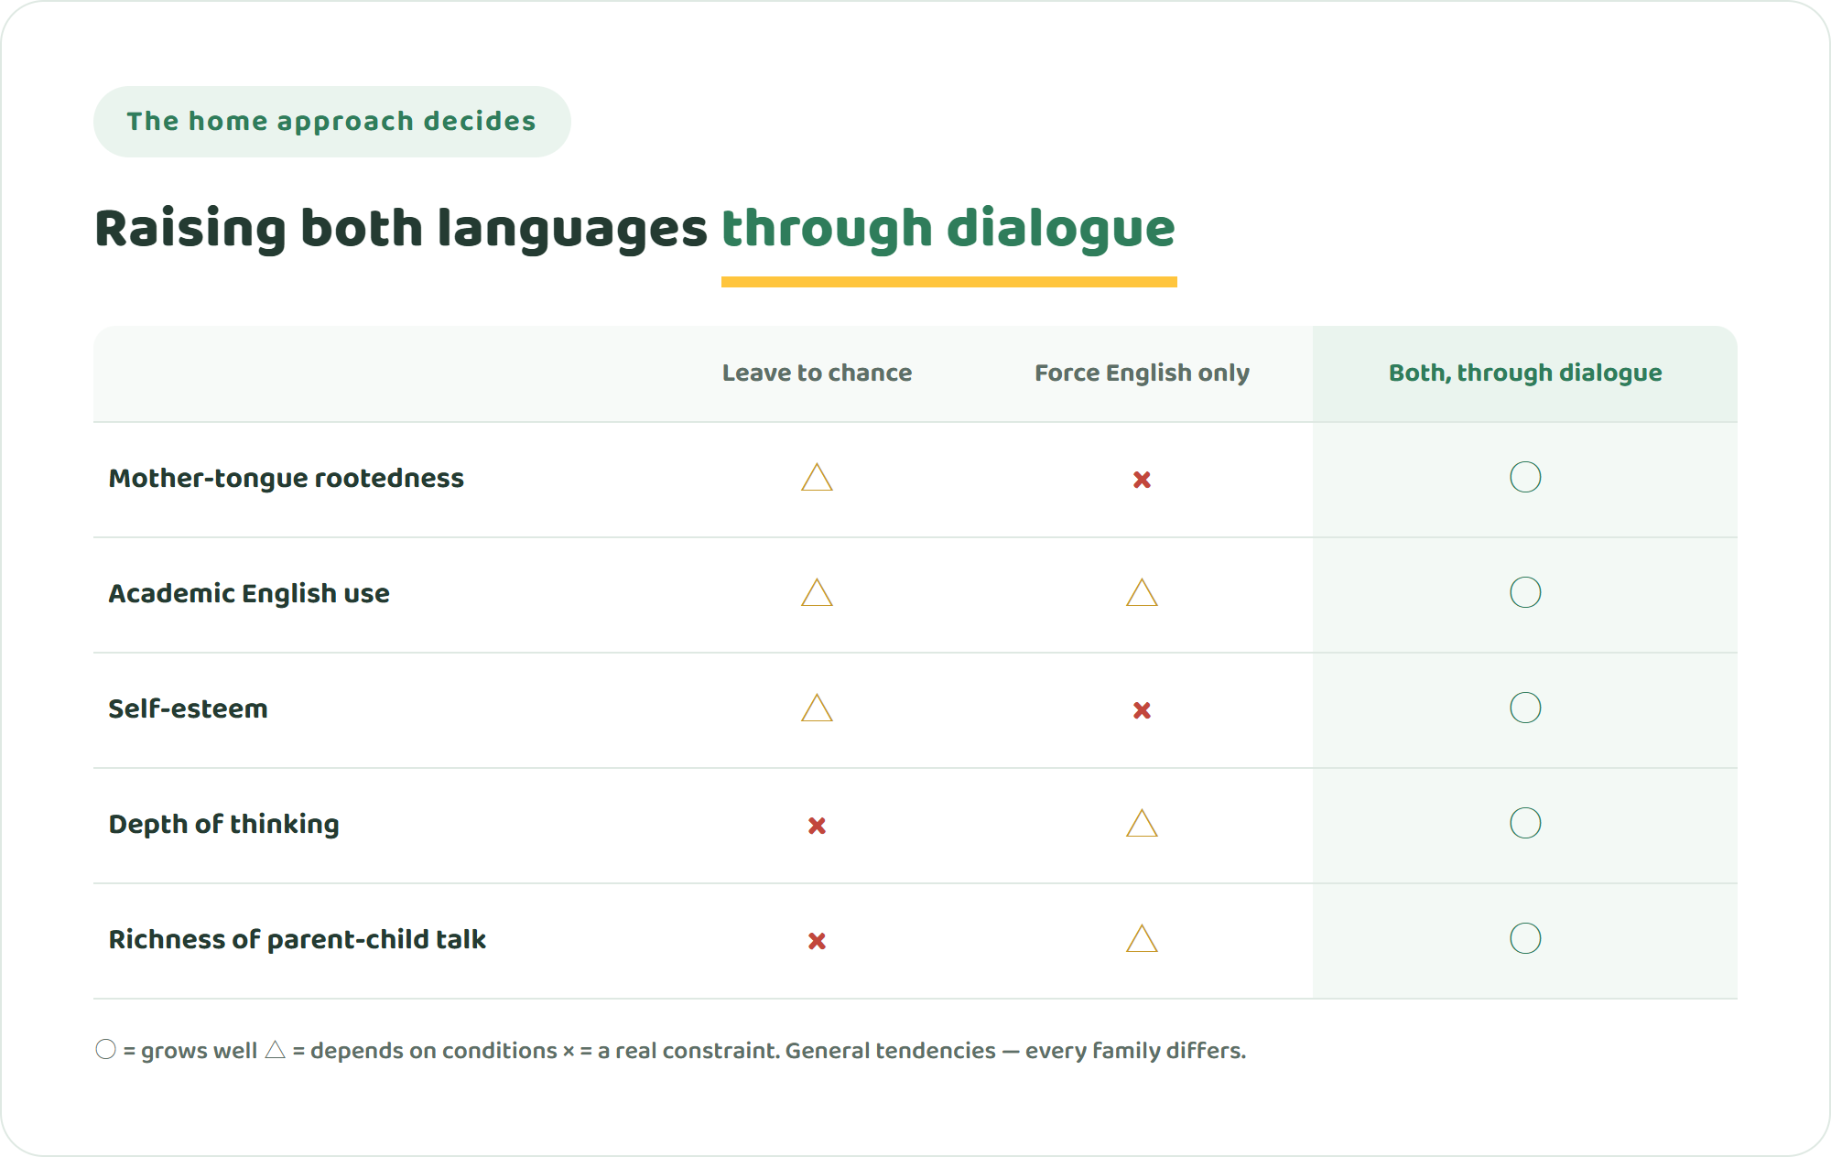This screenshot has height=1157, width=1831.
Task: Click triangle for Academic English use under Leave to chance
Action: 817,593
